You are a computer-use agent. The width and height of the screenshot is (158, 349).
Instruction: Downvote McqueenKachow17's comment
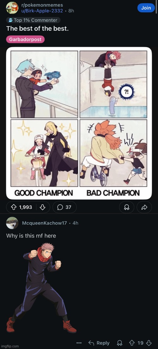click(x=149, y=343)
